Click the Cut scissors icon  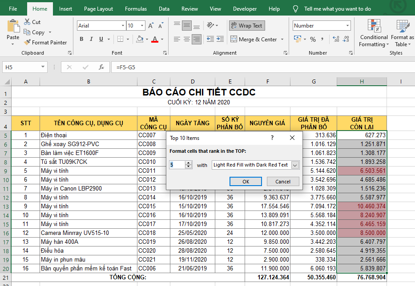27,22
